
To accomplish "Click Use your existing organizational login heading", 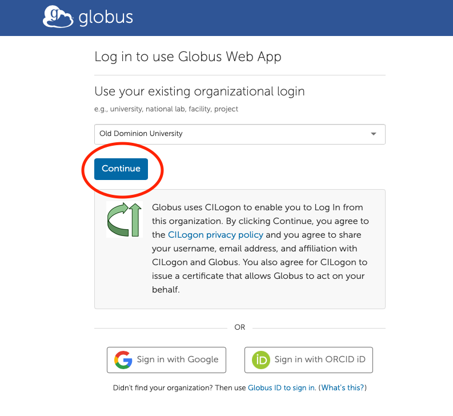I will (x=199, y=91).
